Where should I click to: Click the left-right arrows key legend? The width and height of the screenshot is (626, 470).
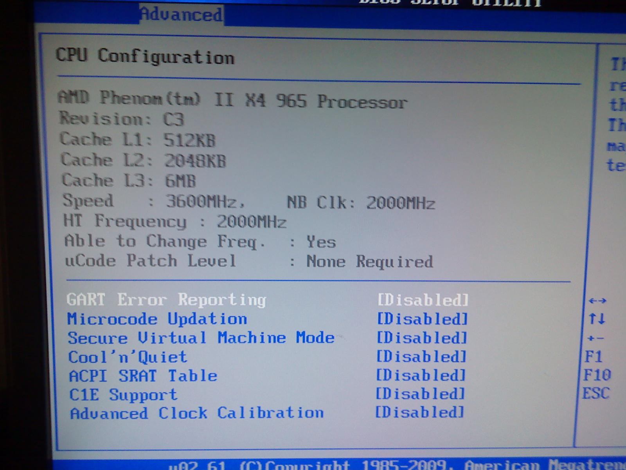[597, 301]
